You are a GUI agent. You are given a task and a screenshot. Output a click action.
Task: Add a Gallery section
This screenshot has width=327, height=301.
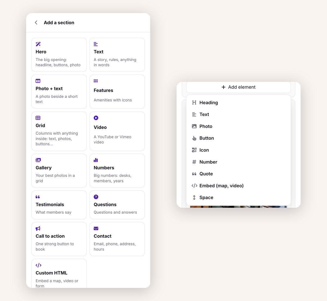coord(59,171)
